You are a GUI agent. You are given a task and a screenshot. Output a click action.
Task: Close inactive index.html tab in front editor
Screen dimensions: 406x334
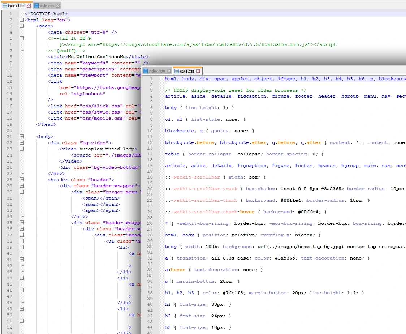point(169,71)
